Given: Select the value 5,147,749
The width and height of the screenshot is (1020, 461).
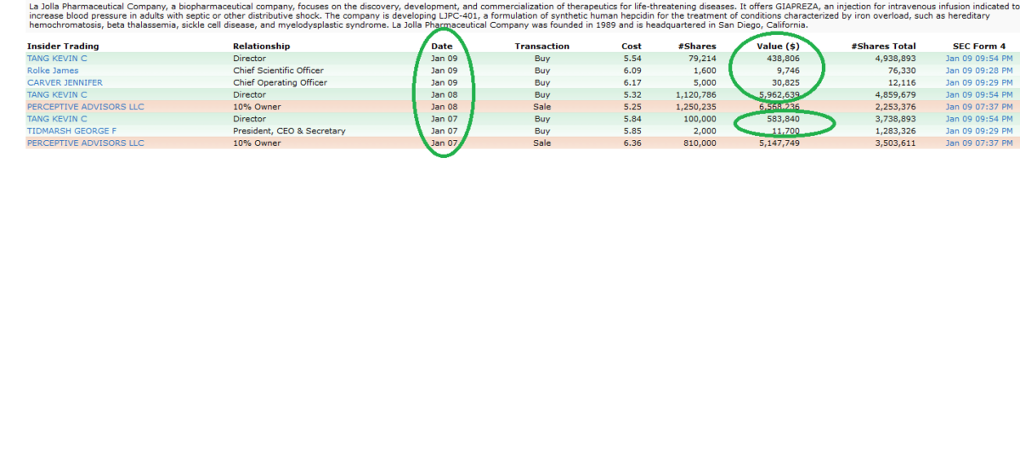Looking at the screenshot, I should [x=779, y=143].
